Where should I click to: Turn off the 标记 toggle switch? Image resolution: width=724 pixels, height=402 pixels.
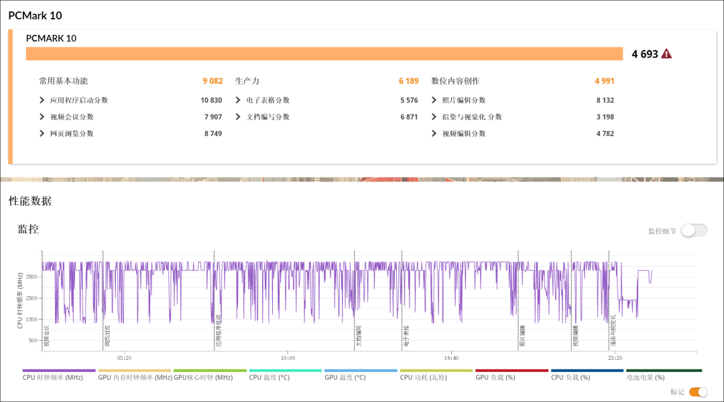pyautogui.click(x=698, y=392)
